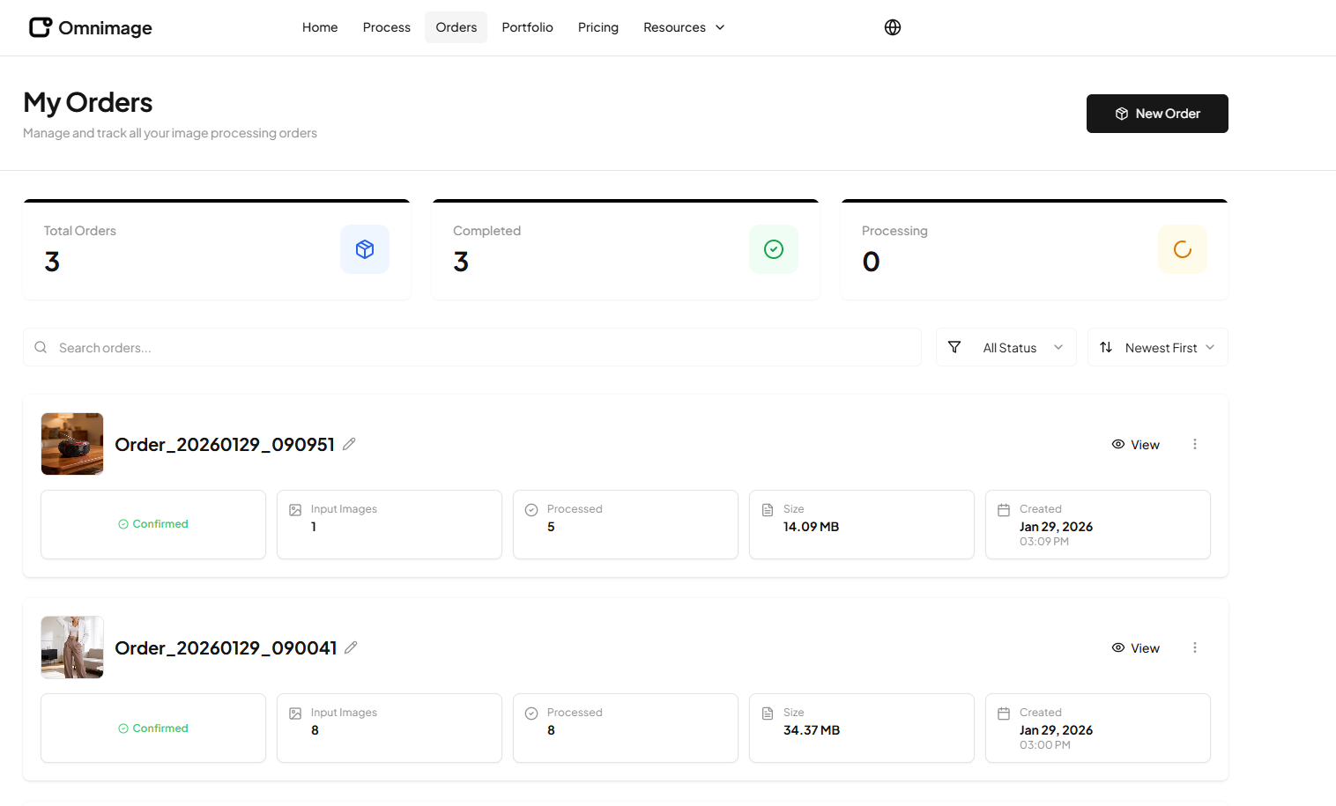View details of Order_20260129_090041
This screenshot has width=1336, height=806.
tap(1136, 648)
